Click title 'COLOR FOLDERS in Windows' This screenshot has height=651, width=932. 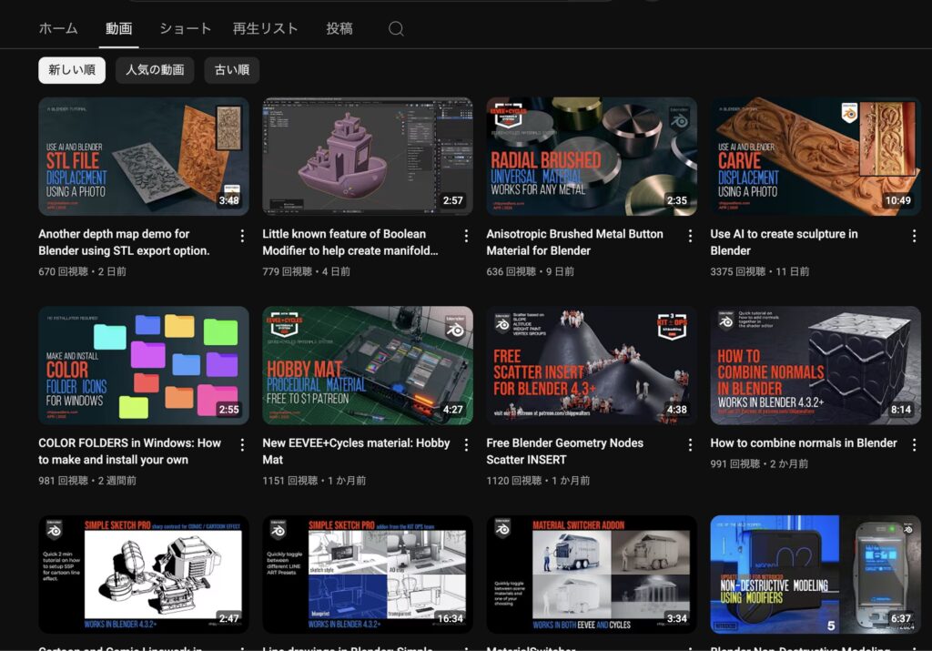pyautogui.click(x=129, y=452)
